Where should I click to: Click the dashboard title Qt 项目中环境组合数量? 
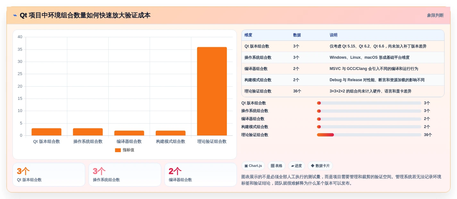point(85,15)
